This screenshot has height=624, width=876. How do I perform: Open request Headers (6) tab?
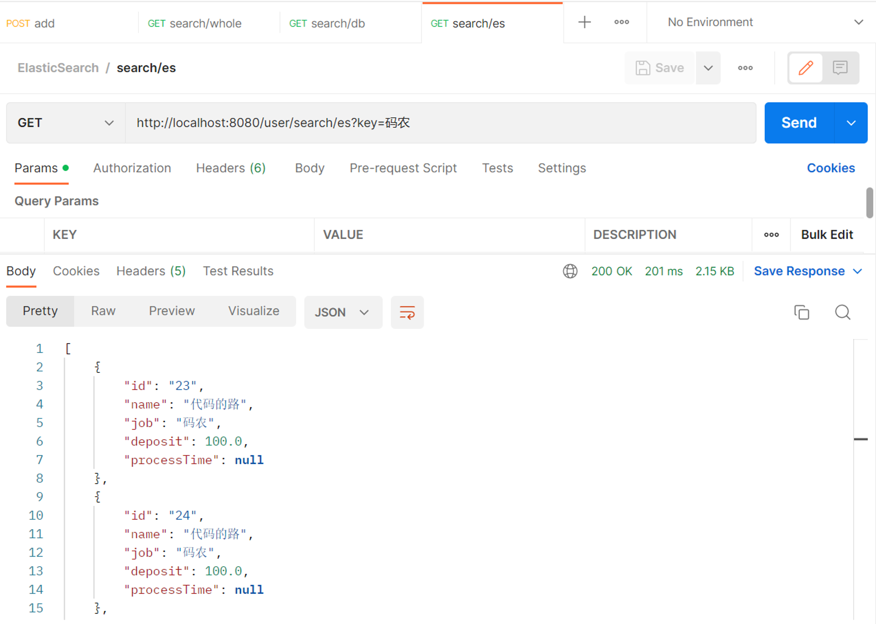(x=231, y=168)
